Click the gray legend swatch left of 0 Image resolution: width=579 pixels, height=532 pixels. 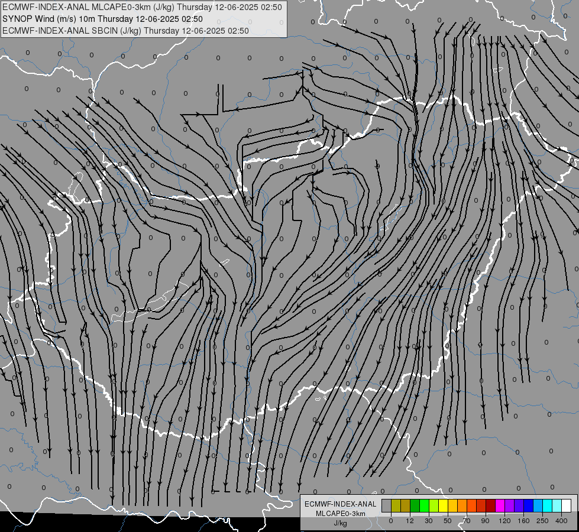coord(386,505)
